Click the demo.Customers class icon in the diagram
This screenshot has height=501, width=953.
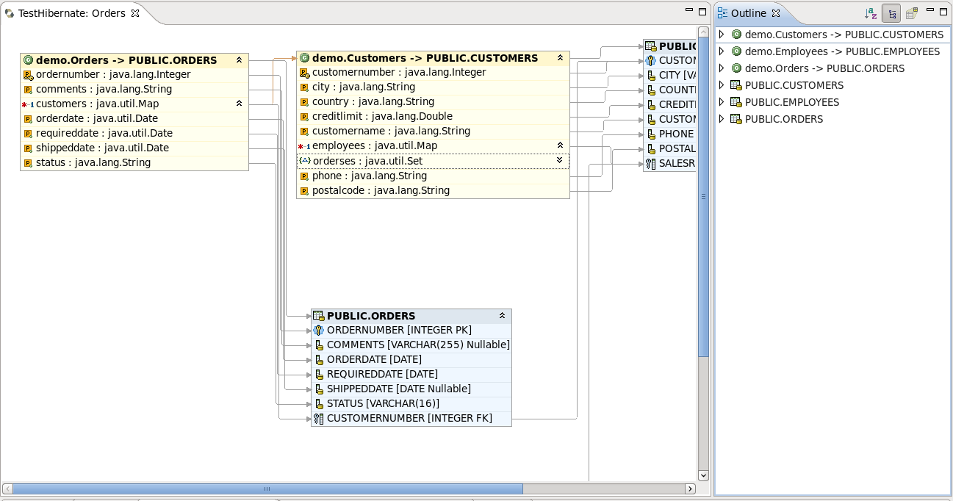(x=304, y=58)
